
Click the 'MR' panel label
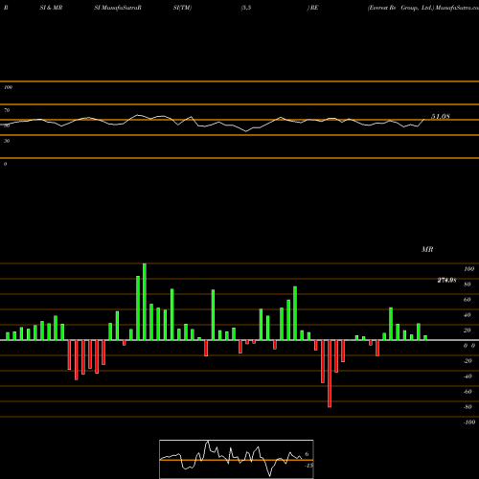(427, 249)
